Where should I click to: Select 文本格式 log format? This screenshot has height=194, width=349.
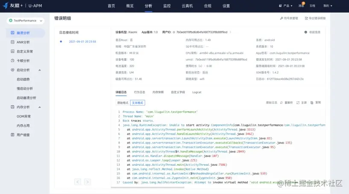(x=138, y=103)
